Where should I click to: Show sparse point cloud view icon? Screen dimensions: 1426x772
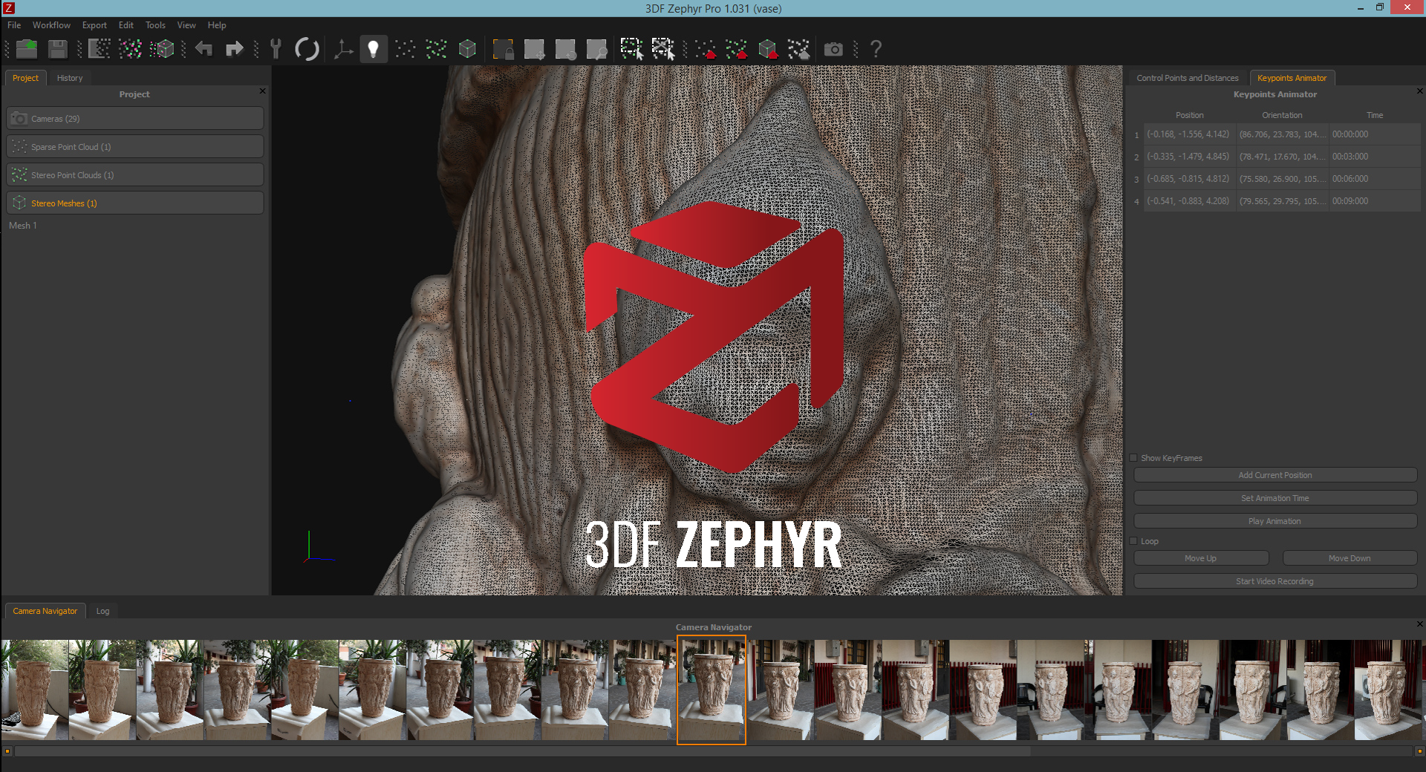point(406,49)
